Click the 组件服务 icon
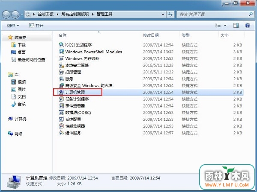 tap(61, 133)
